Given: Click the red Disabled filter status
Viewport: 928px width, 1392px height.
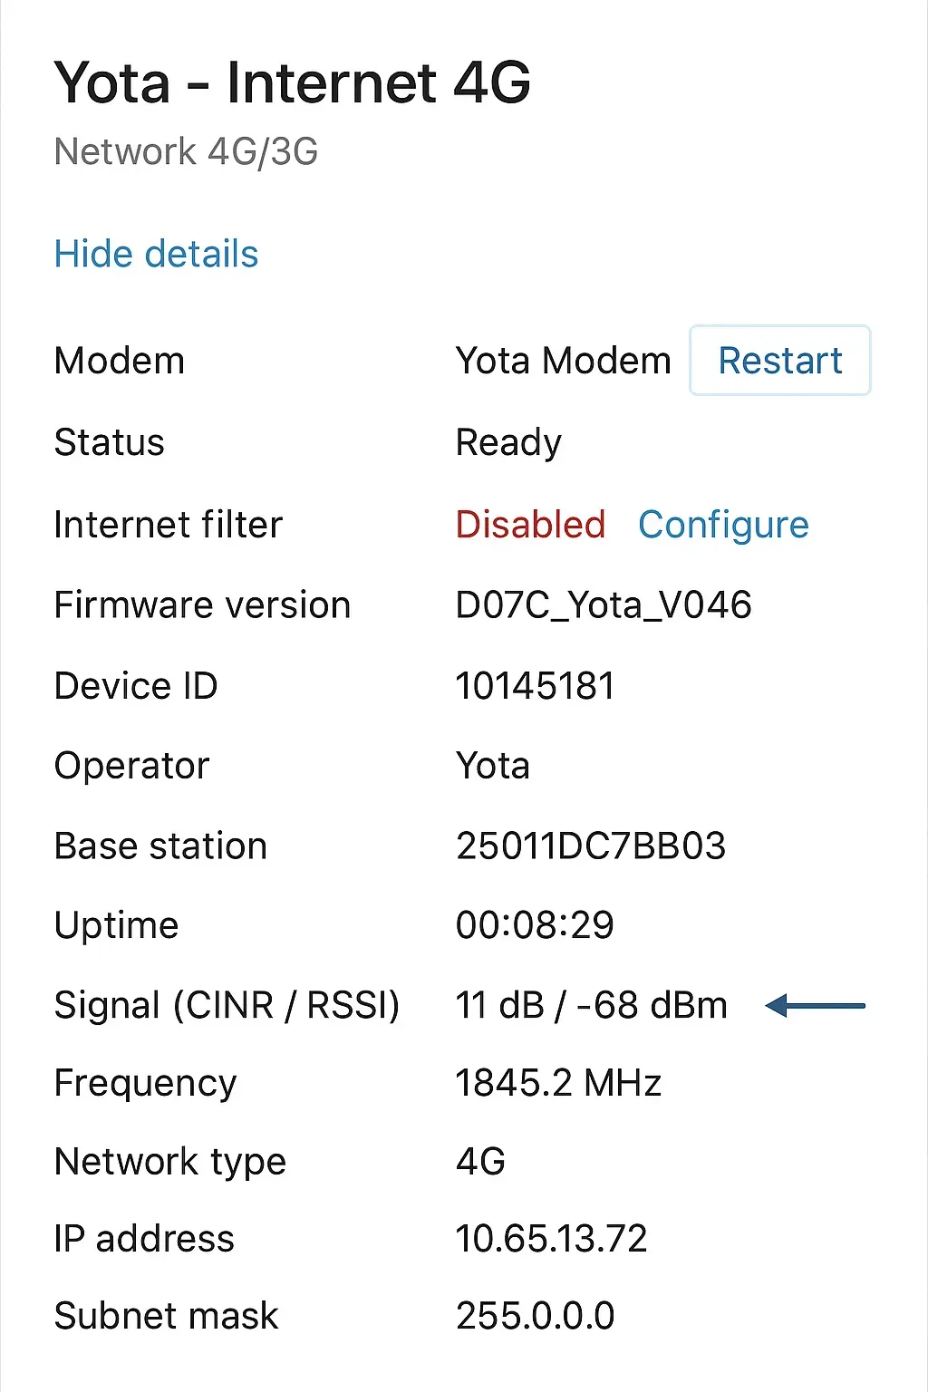Looking at the screenshot, I should (530, 525).
